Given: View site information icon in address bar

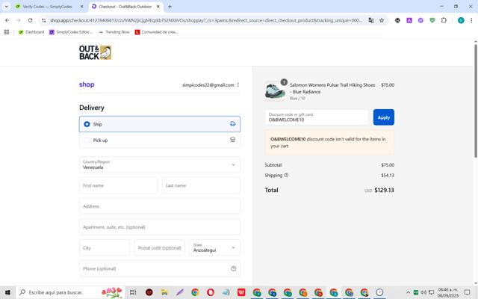Looking at the screenshot, I should click(x=44, y=20).
